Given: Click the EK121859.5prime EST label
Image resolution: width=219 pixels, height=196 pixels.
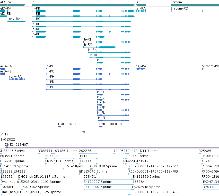Looking at the screenshot, I should coord(146,177).
